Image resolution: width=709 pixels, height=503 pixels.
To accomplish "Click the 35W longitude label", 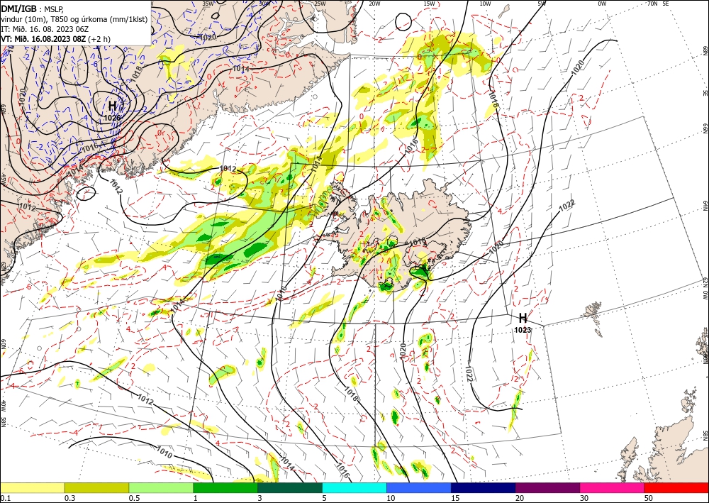I will coord(208,3).
